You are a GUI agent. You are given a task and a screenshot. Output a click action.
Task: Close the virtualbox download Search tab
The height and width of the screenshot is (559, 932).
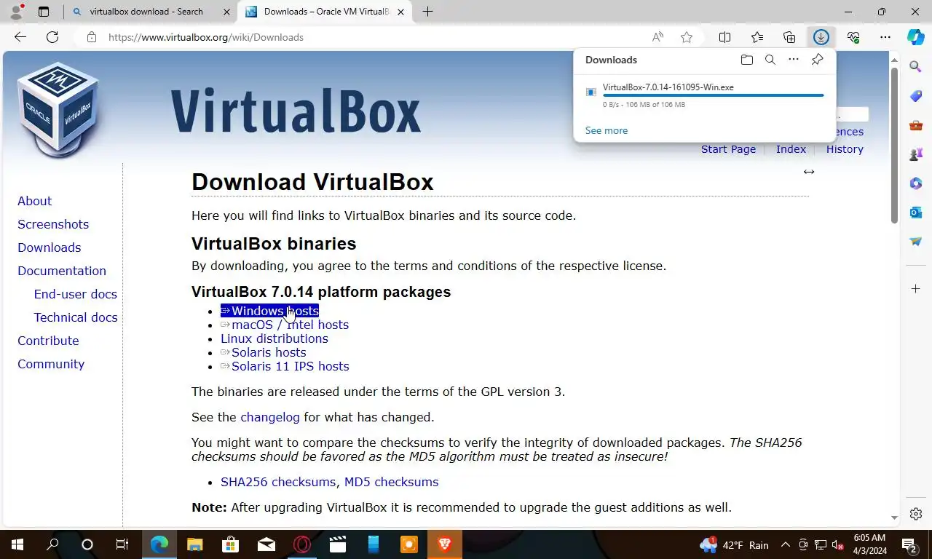point(227,12)
